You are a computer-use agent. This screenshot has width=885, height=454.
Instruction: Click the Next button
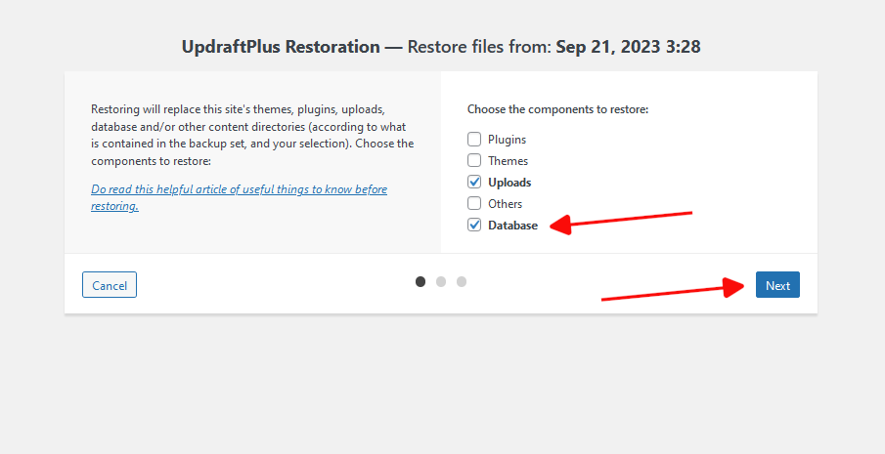[777, 285]
